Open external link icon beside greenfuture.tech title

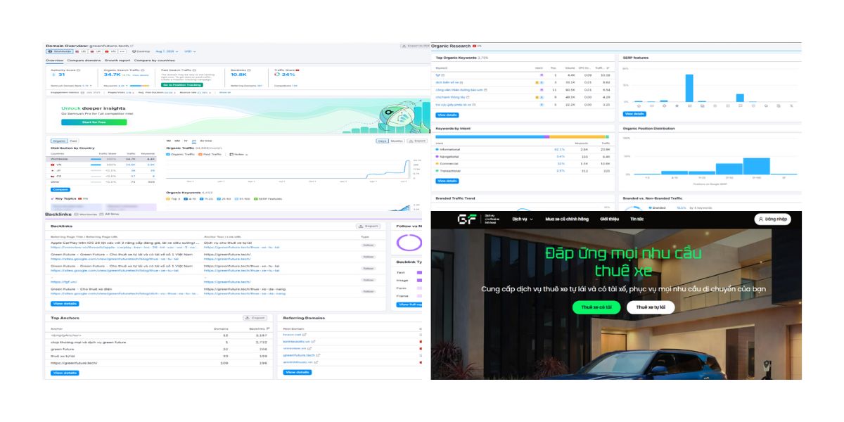pos(132,46)
